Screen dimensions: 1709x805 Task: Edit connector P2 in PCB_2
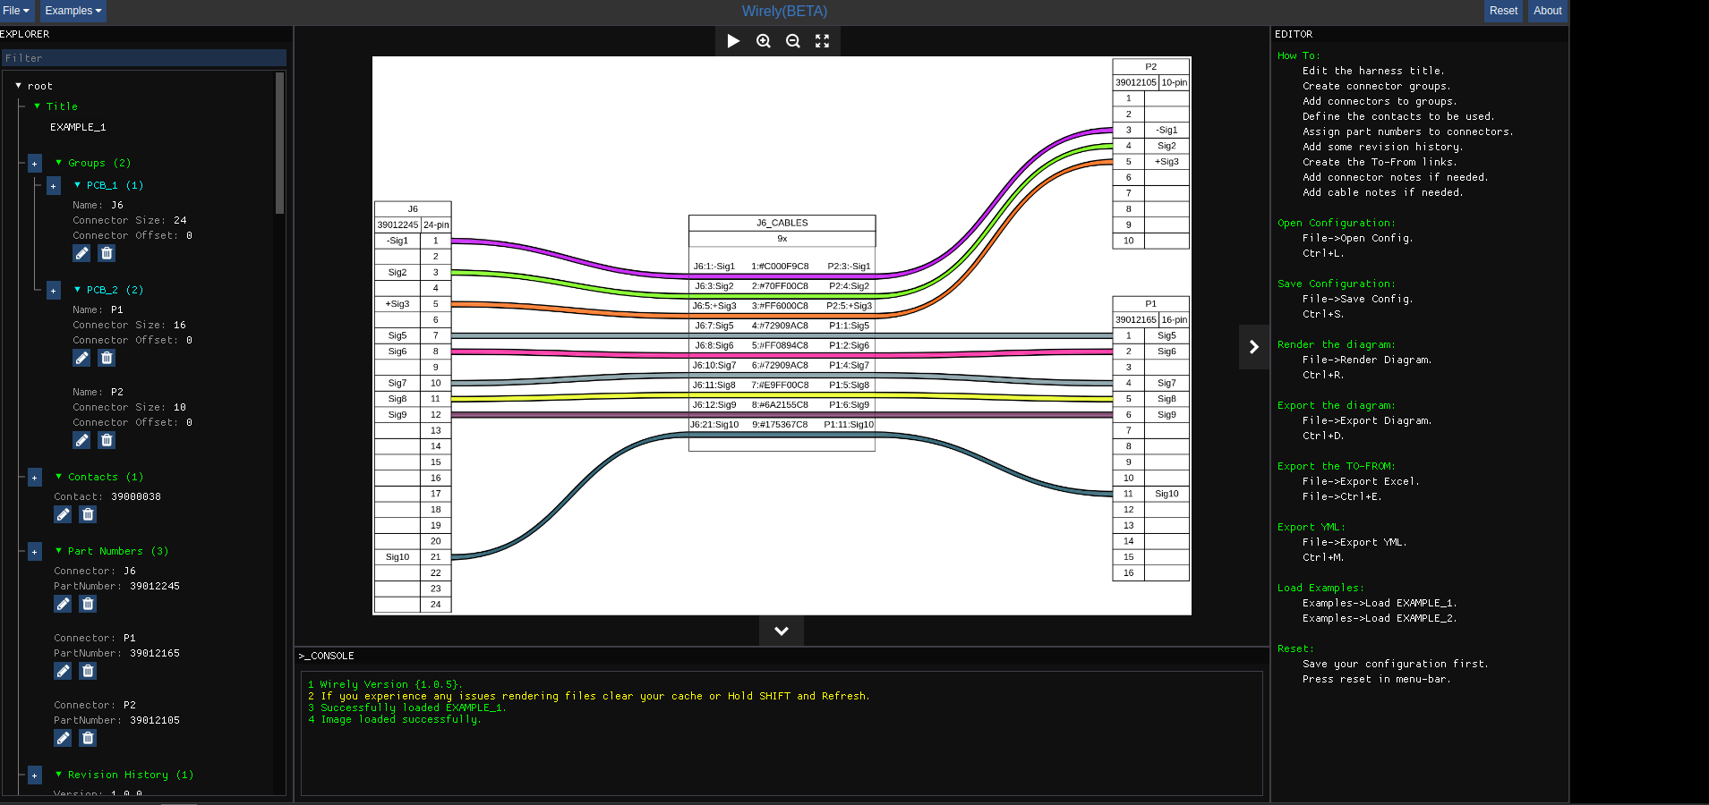click(x=81, y=440)
